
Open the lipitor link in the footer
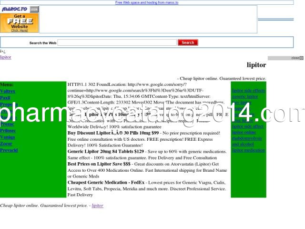[97, 206]
